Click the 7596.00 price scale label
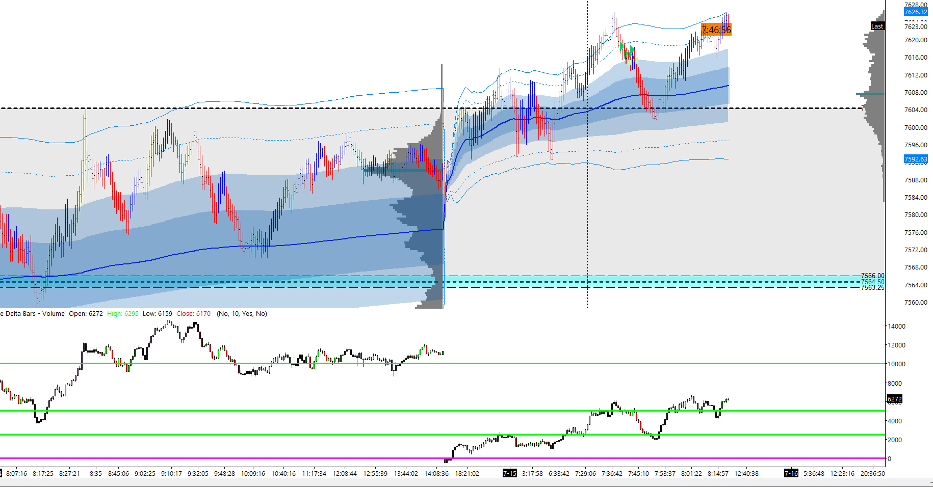The width and height of the screenshot is (933, 487). (x=916, y=145)
